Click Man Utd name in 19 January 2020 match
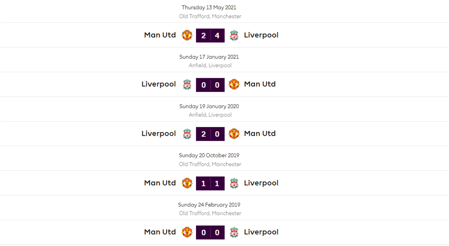Screen dimensions: 449x246 pyautogui.click(x=260, y=134)
